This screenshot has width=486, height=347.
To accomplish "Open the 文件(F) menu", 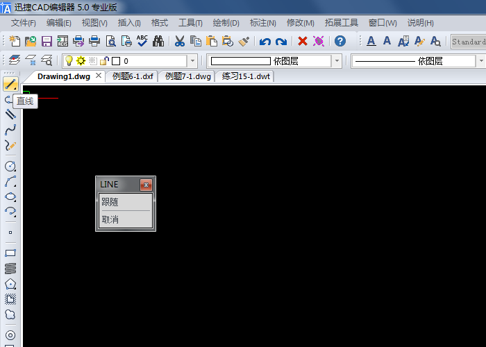I will [24, 23].
